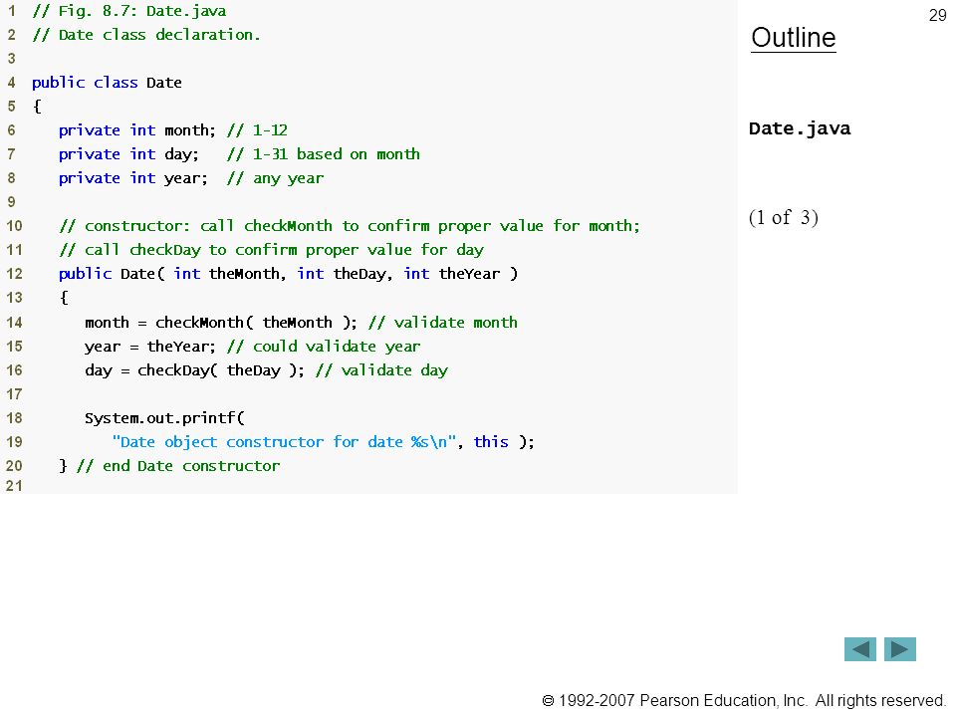The height and width of the screenshot is (717, 956).
Task: Click 'day = checkDay( theDay );' statement
Action: (x=194, y=370)
